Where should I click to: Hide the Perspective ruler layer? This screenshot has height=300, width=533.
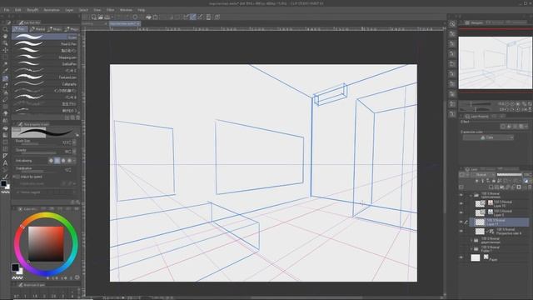461,232
